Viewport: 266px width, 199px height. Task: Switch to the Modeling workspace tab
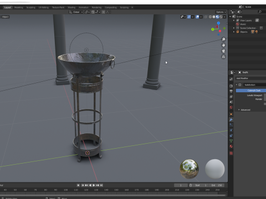[x=19, y=7]
